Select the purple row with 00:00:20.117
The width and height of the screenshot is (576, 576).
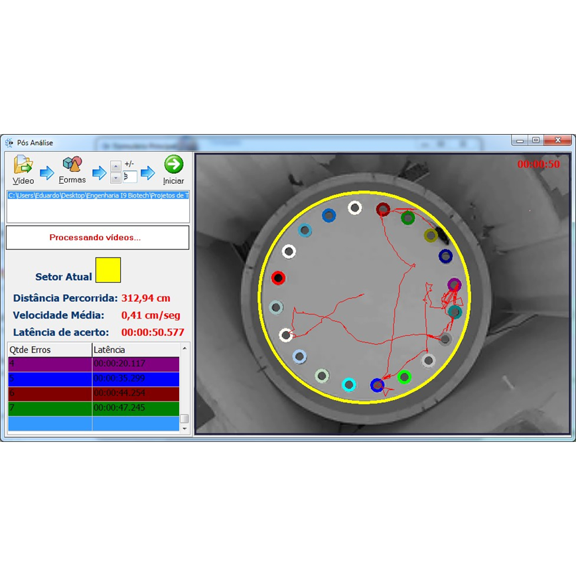pos(93,364)
